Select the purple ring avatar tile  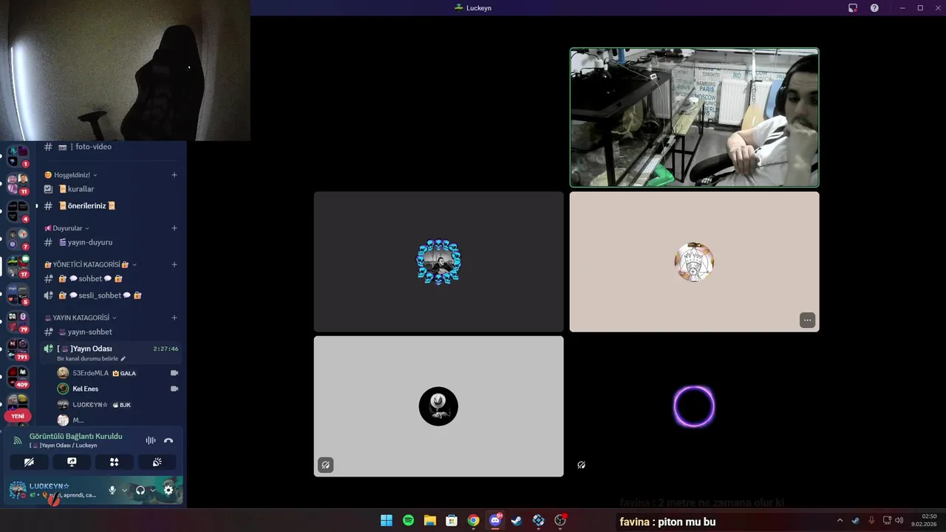(694, 406)
